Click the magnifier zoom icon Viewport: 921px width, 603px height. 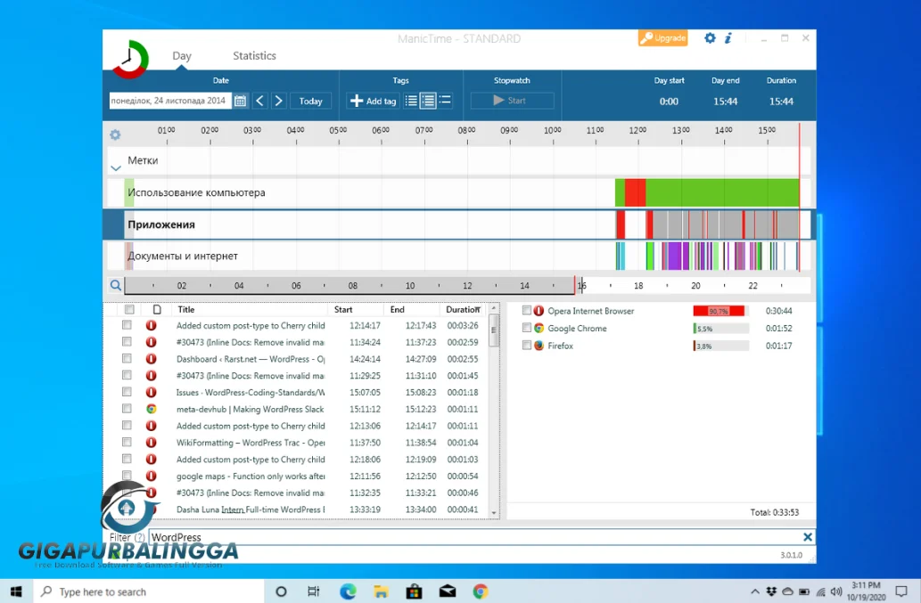click(x=115, y=286)
